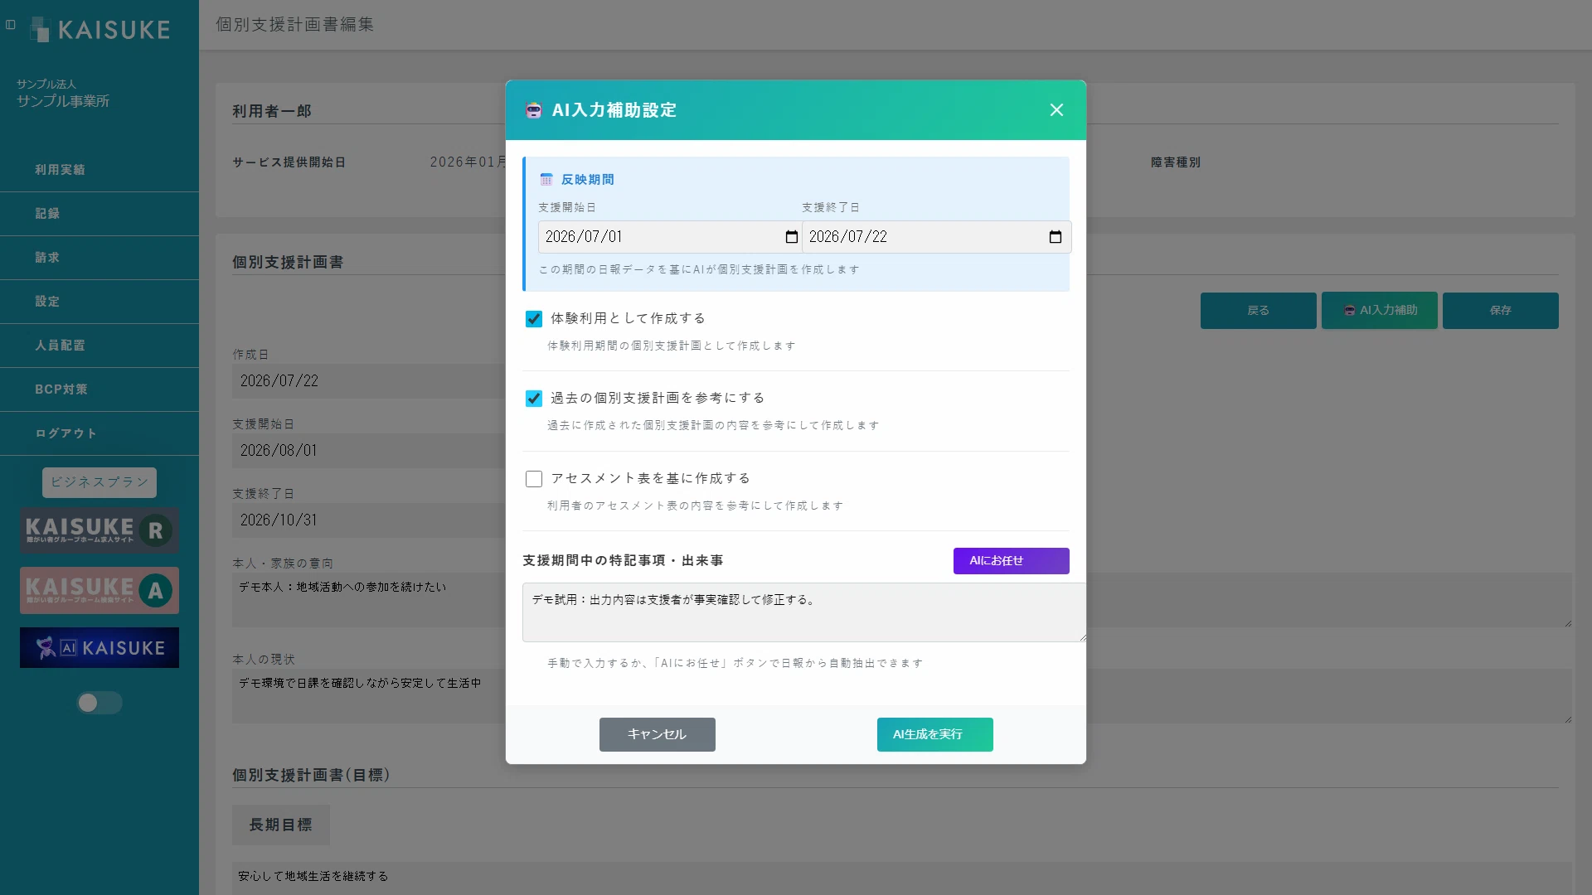Open 人員配置 in the sidebar menu
The width and height of the screenshot is (1592, 895).
pos(99,346)
